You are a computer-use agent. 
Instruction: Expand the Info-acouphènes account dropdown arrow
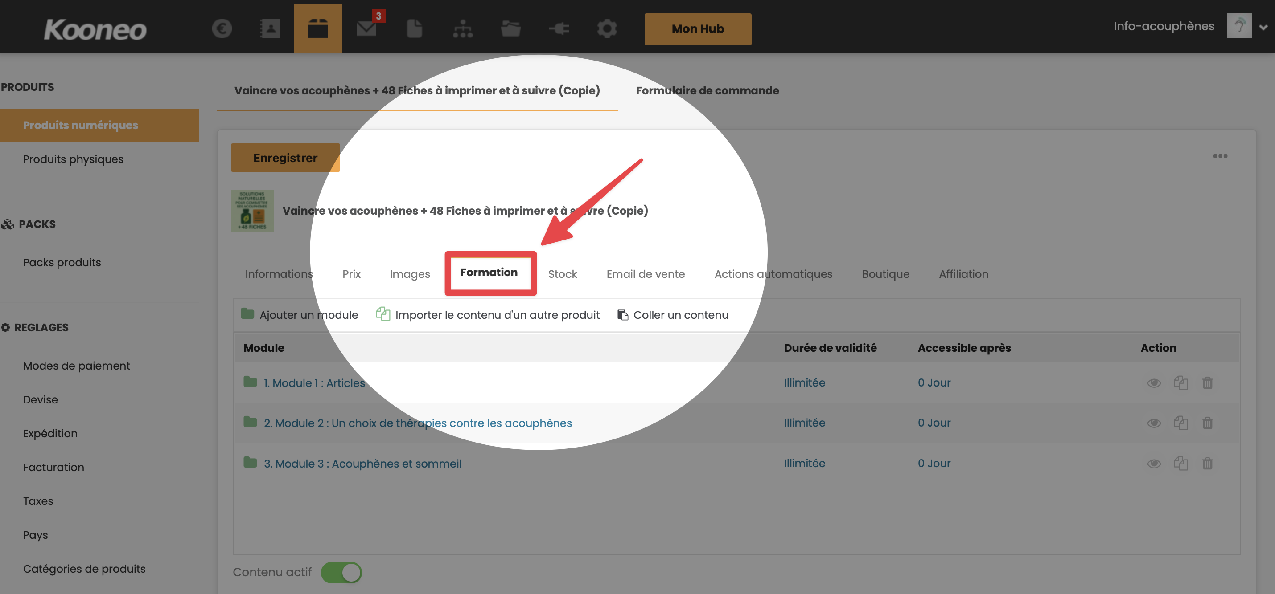pos(1263,27)
